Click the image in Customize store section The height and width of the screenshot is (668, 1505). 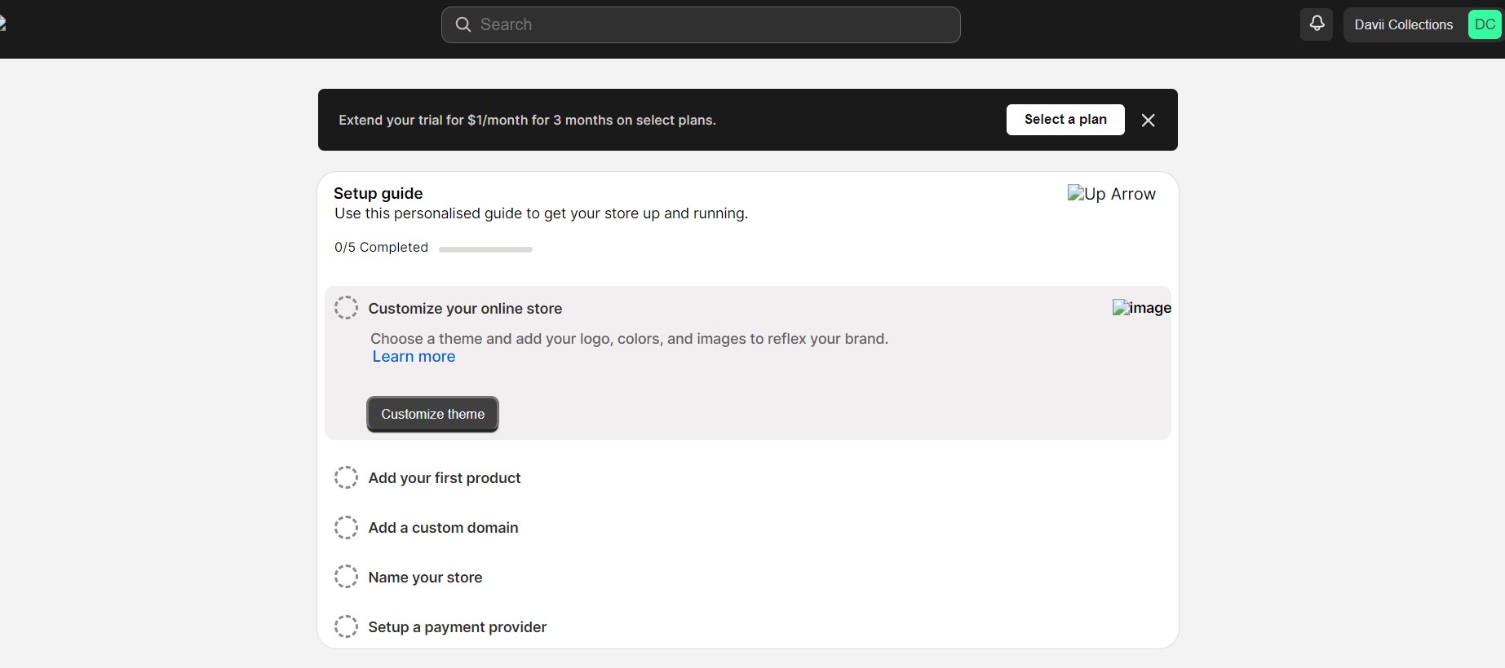coord(1141,308)
